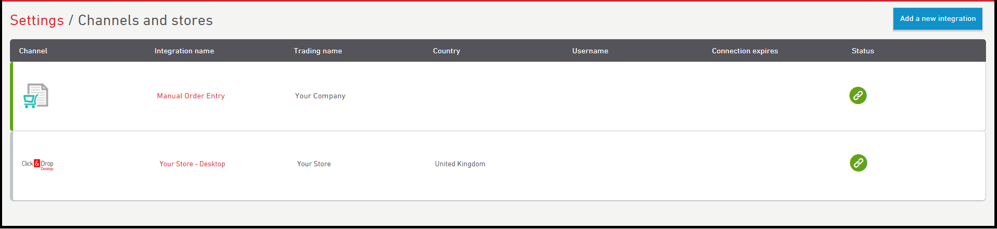Click the Click & Drop Desktop logo
Viewport: 997px width, 229px height.
[38, 164]
